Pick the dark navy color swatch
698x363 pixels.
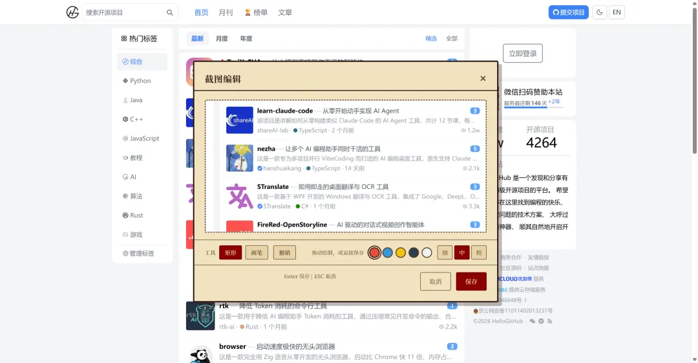[x=414, y=253]
